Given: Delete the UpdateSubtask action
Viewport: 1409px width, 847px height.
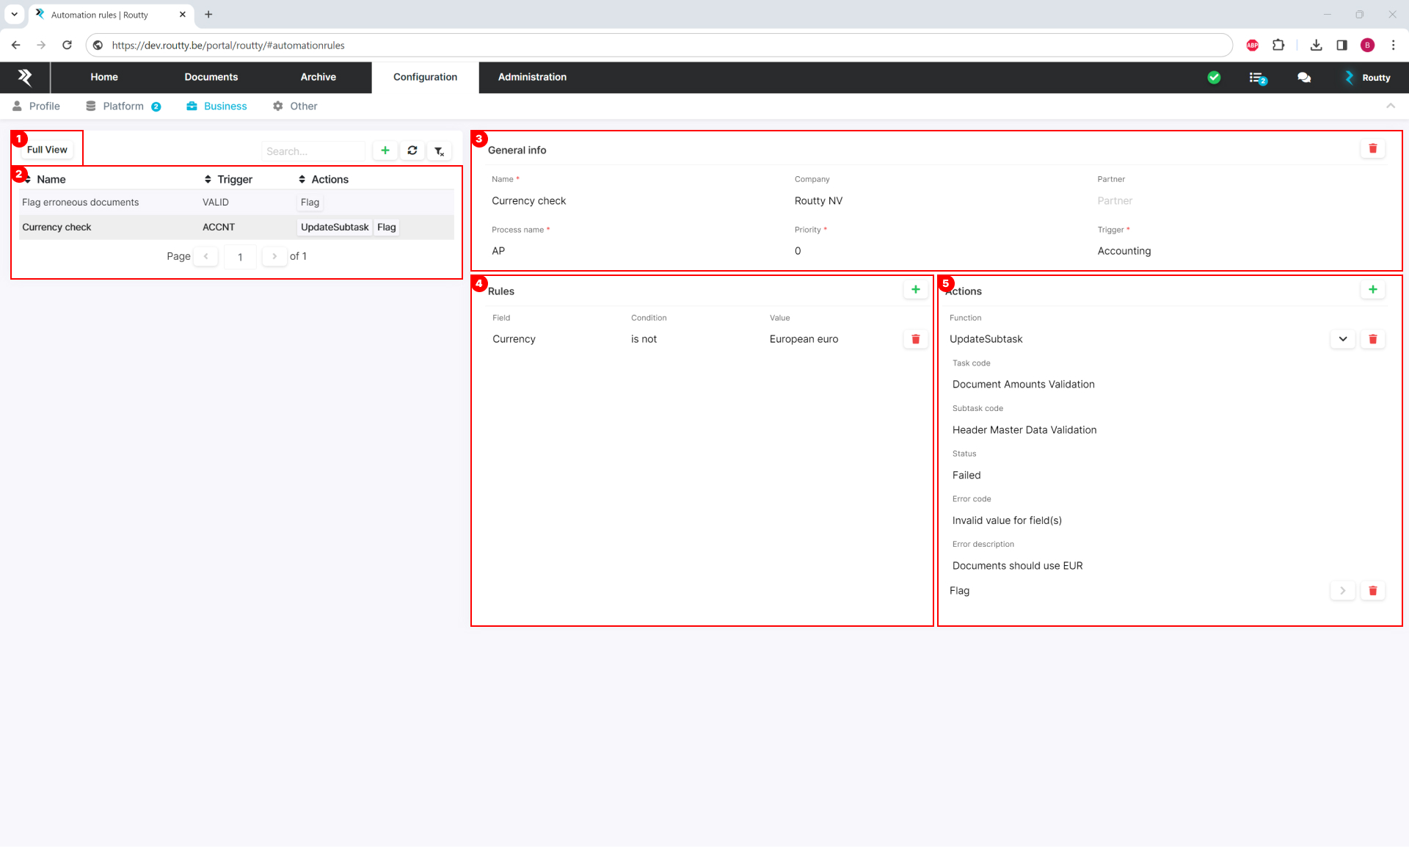Looking at the screenshot, I should [1372, 339].
